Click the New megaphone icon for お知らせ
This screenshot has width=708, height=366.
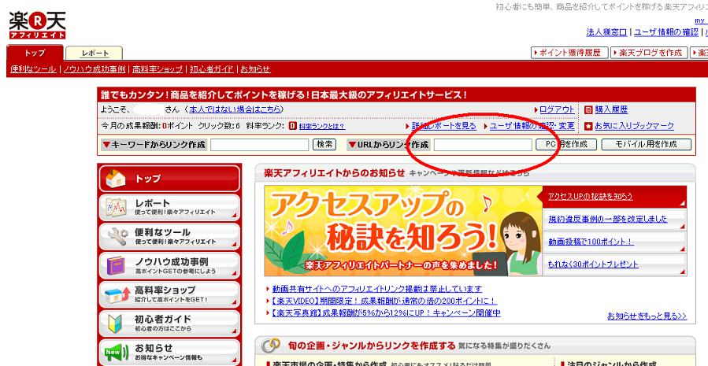click(x=116, y=352)
